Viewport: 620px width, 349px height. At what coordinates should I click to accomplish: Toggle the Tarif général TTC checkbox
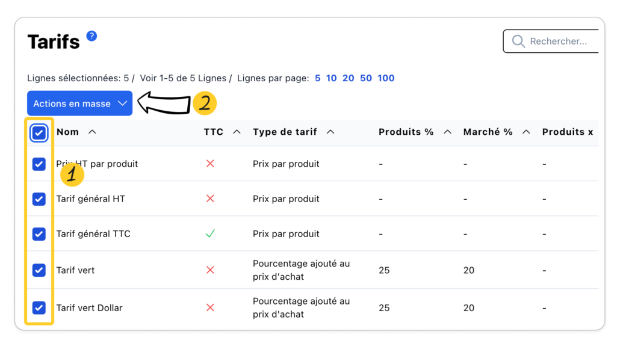pos(39,233)
